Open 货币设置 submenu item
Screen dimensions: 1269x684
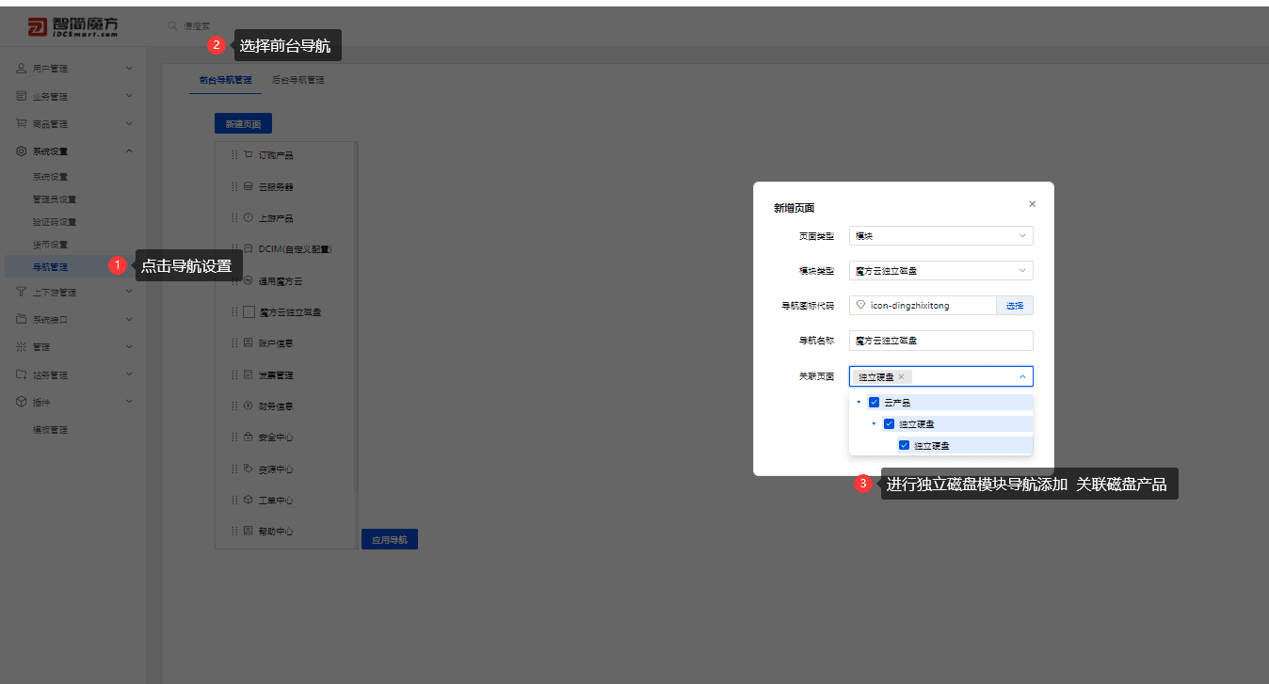tap(50, 245)
